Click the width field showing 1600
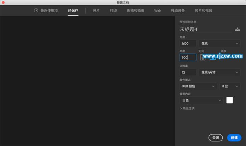The width and height of the screenshot is (246, 146). 188,43
